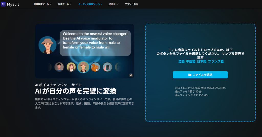Screen dimensions: 262x137
Task: Select the walkie-talkie voice avatar
Action: click(107, 67)
